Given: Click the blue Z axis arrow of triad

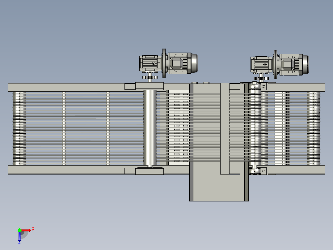Looking at the screenshot, I should pos(19,237).
